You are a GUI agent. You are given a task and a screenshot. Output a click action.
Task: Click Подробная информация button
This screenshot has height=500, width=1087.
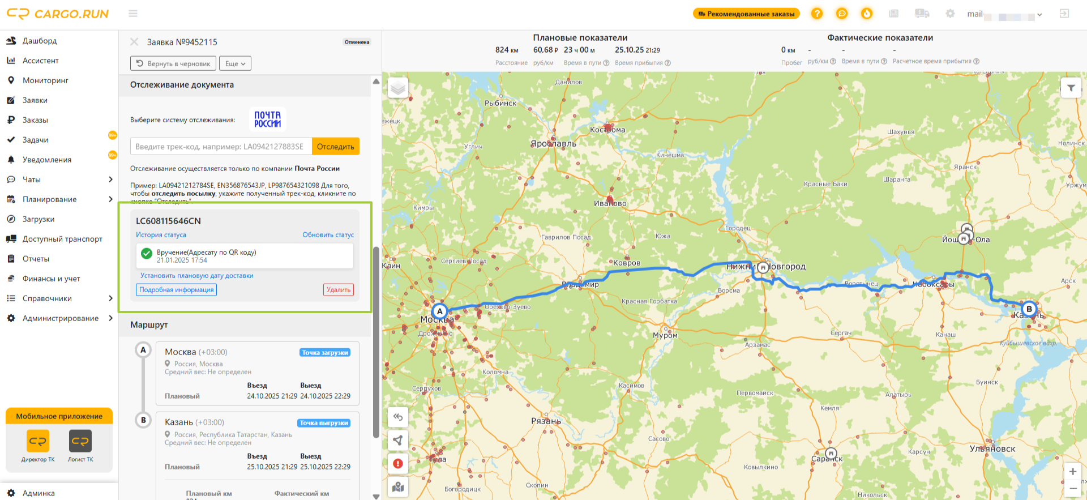point(177,290)
